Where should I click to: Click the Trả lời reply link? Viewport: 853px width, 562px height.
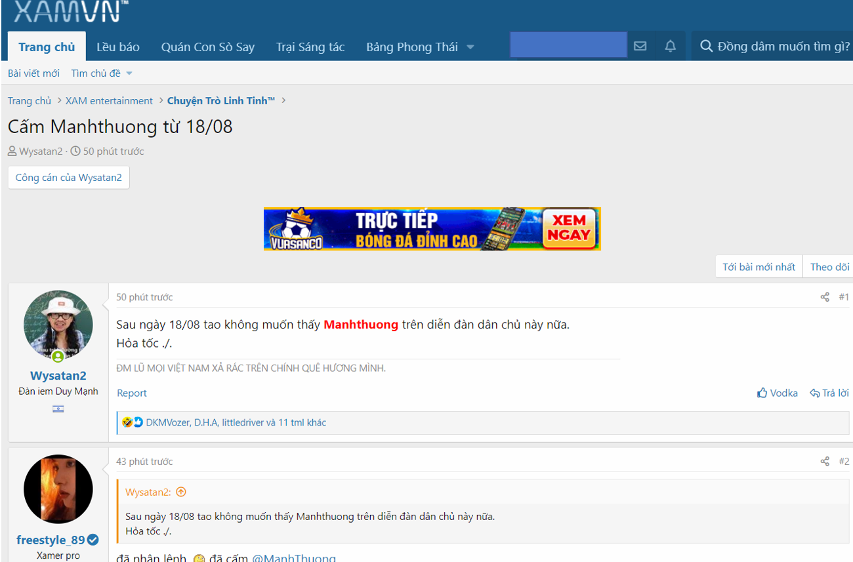(x=829, y=393)
